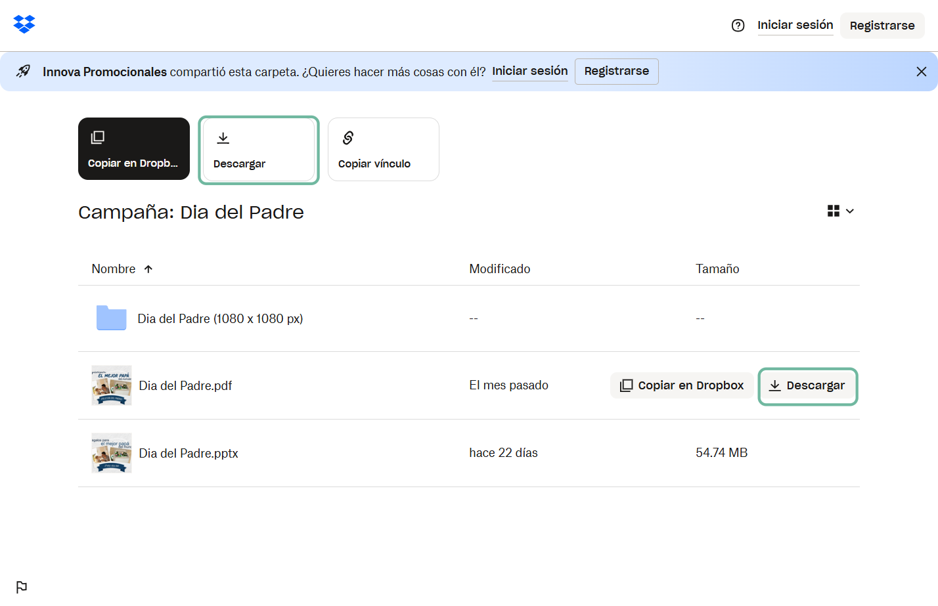Open the grid view layout dropdown
938x606 pixels.
(x=840, y=211)
